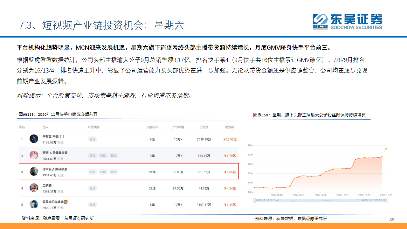This screenshot has height=229, width=407.
Task: Click follower count 4391.31万 粉丝
Action: coord(53,191)
